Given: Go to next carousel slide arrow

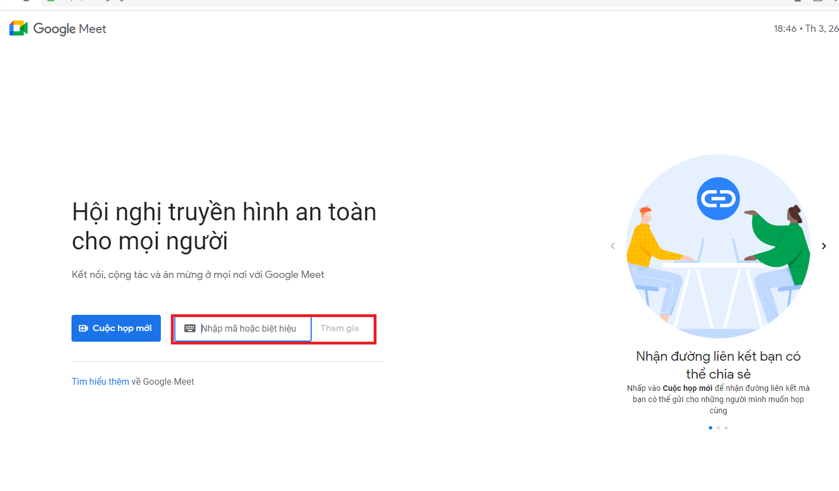Looking at the screenshot, I should (824, 246).
